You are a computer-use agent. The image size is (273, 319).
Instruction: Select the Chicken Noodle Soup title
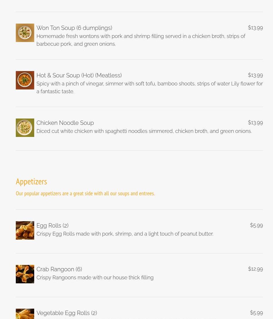point(65,123)
